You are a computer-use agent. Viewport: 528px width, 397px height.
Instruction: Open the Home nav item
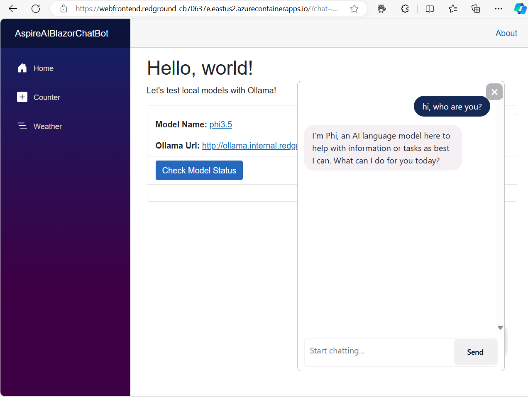coord(44,68)
